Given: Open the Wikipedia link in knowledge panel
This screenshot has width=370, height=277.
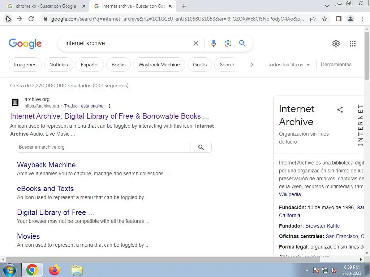Looking at the screenshot, I should 290,194.
